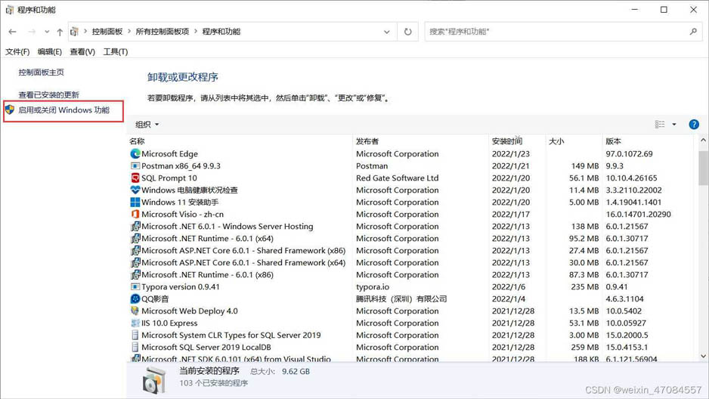Open the 工具(T) menu
This screenshot has width=709, height=399.
115,51
